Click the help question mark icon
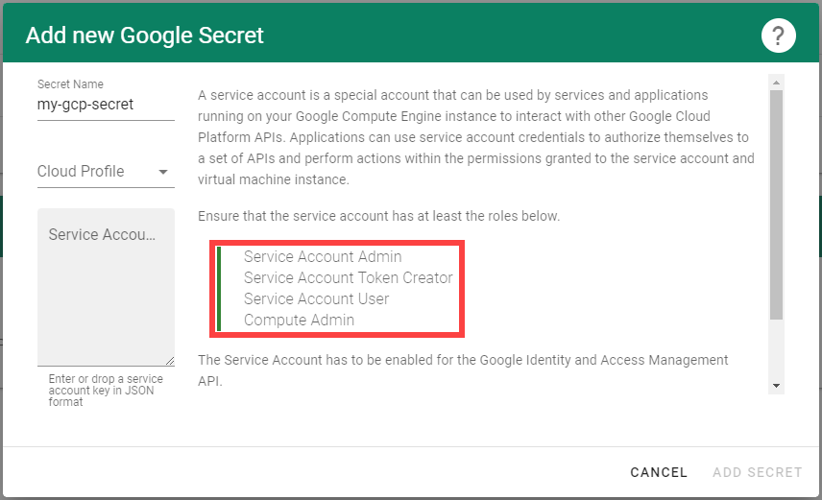The image size is (822, 500). (x=779, y=36)
